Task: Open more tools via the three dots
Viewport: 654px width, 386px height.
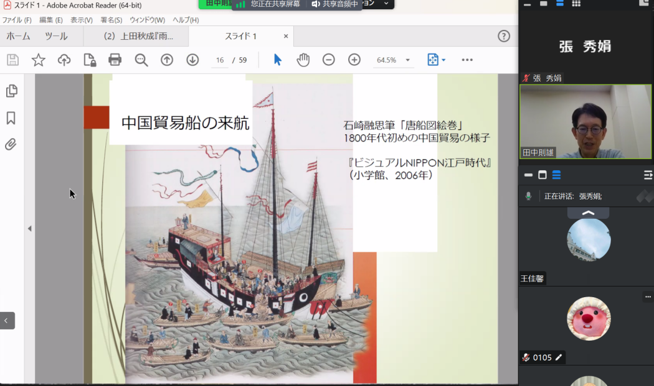Action: (467, 60)
